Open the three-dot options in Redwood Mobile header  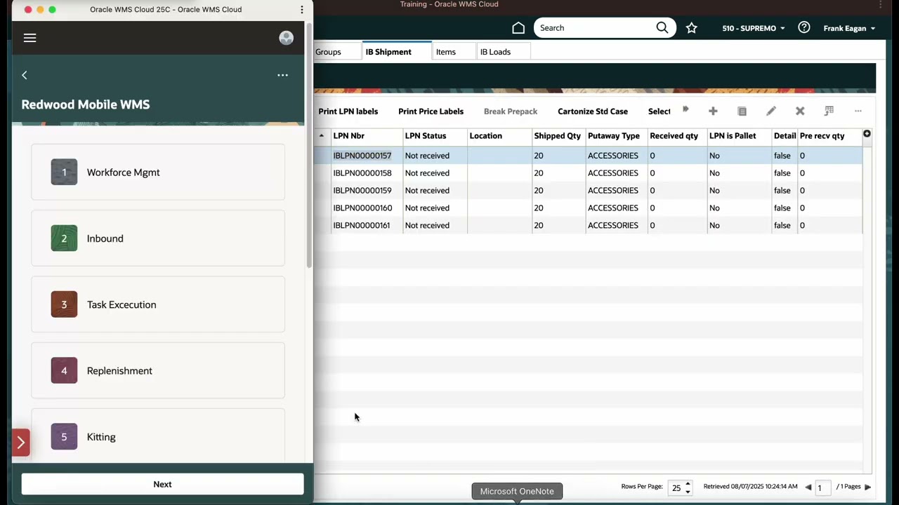[282, 75]
